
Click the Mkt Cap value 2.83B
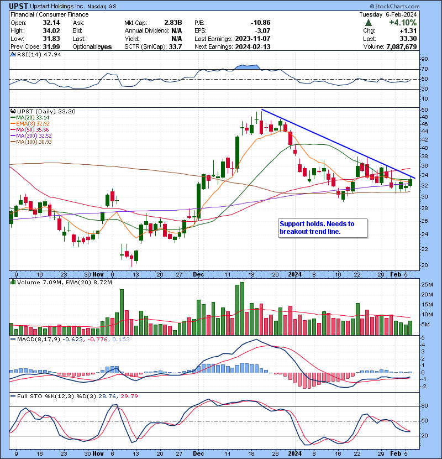(x=173, y=23)
